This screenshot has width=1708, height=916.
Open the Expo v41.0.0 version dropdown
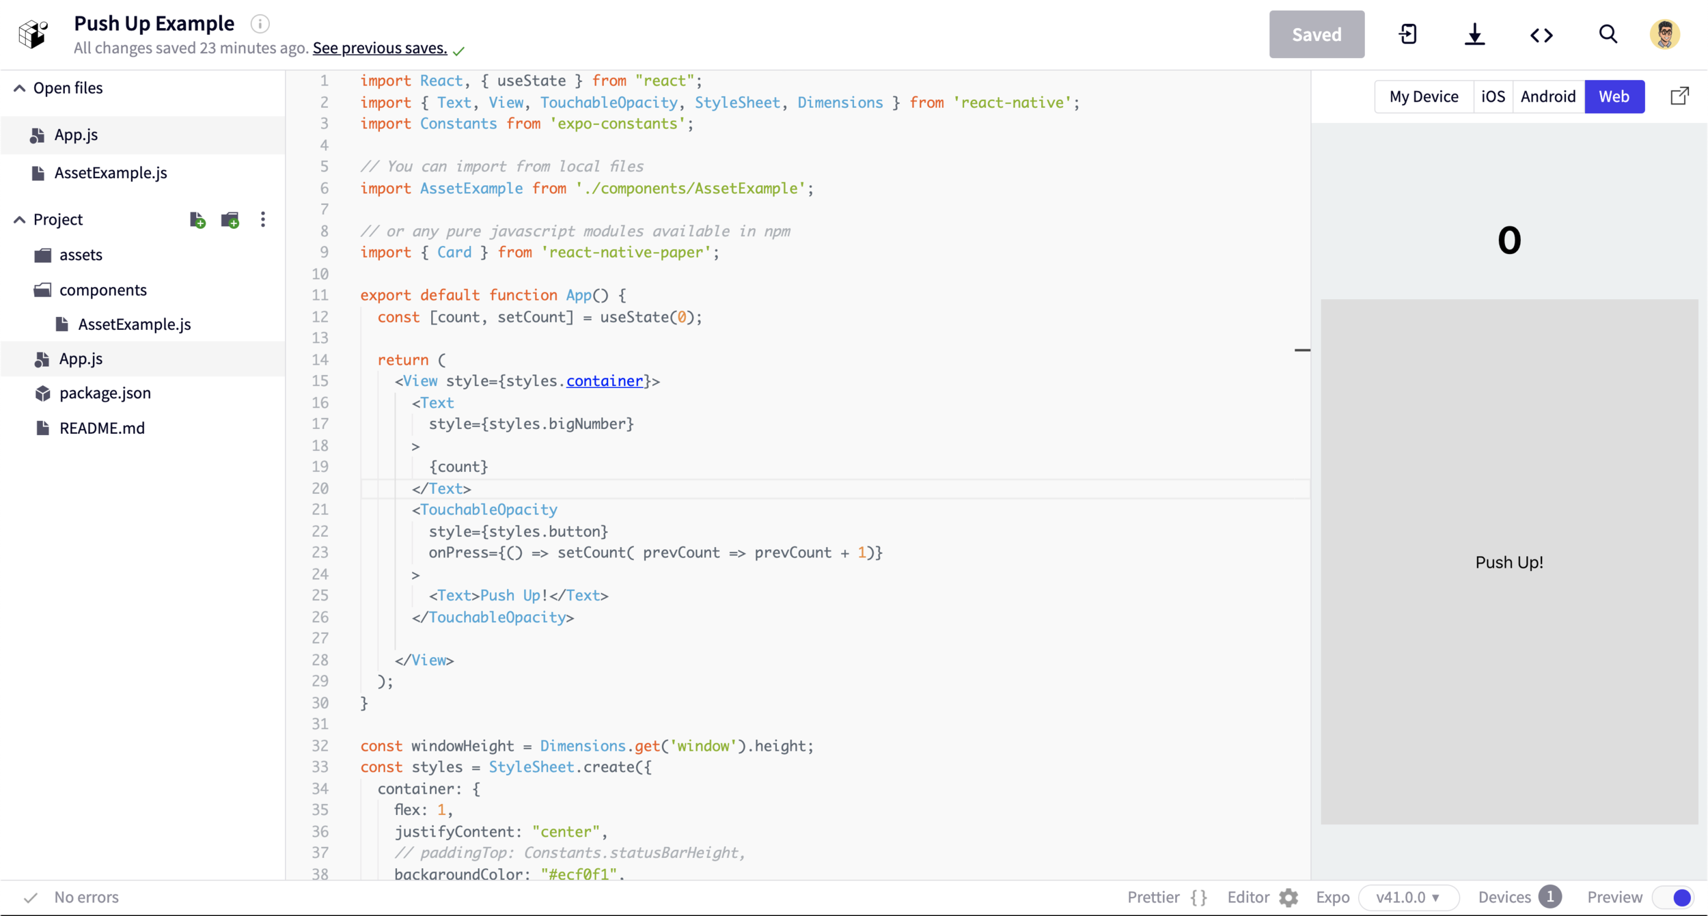(x=1408, y=897)
